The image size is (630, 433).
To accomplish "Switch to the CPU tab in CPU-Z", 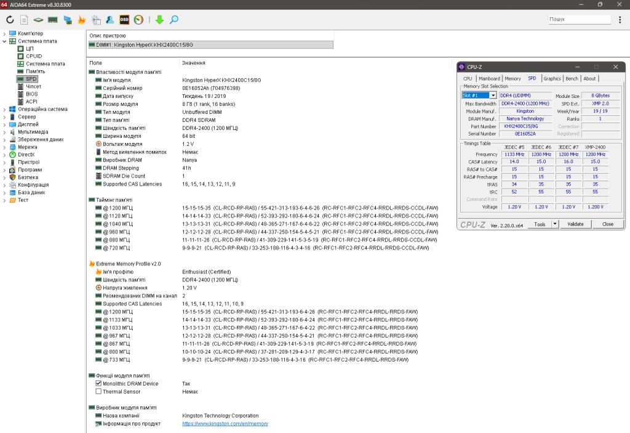I will point(468,78).
